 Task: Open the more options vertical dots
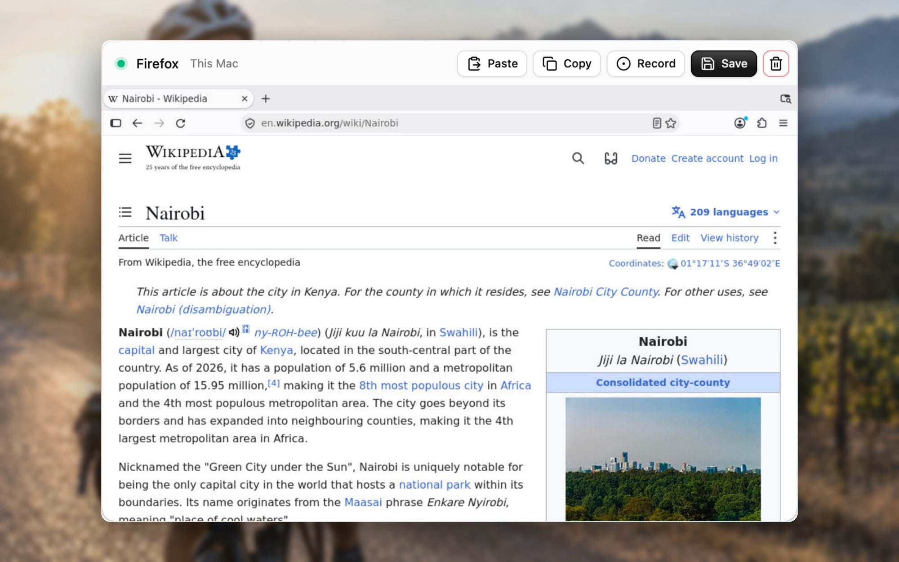click(775, 238)
